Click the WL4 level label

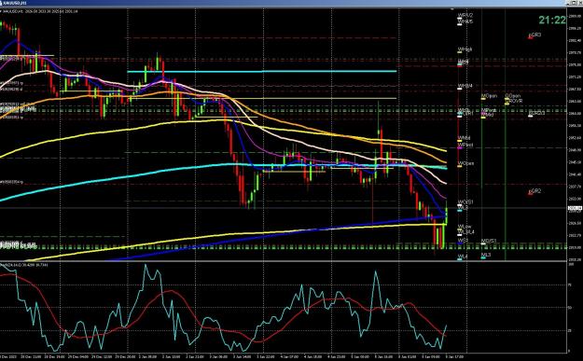click(x=463, y=257)
